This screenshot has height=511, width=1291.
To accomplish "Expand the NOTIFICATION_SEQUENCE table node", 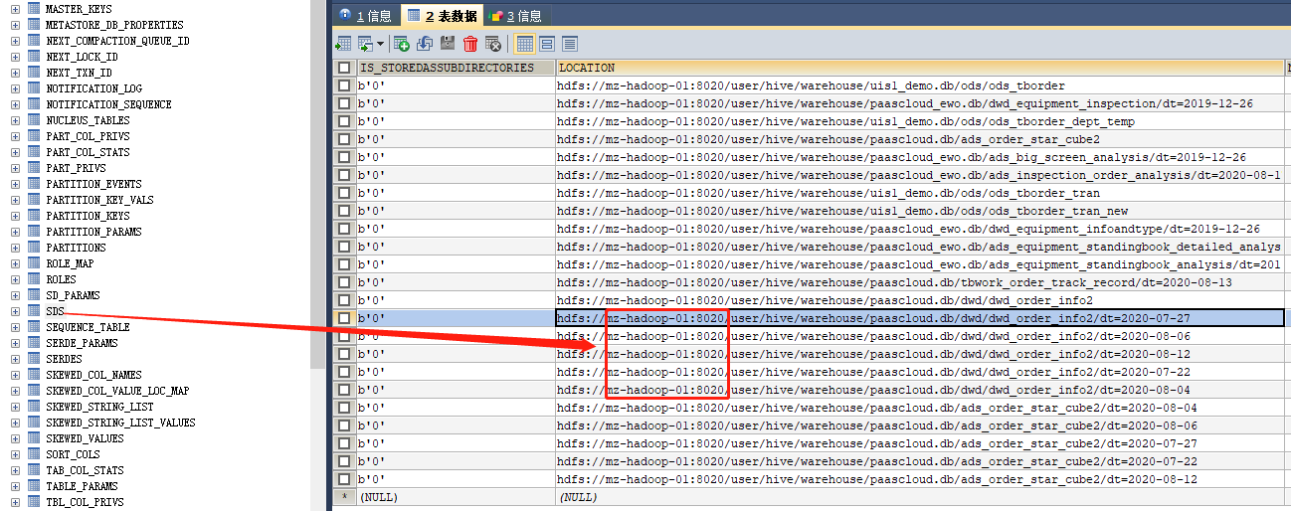I will click(x=15, y=104).
